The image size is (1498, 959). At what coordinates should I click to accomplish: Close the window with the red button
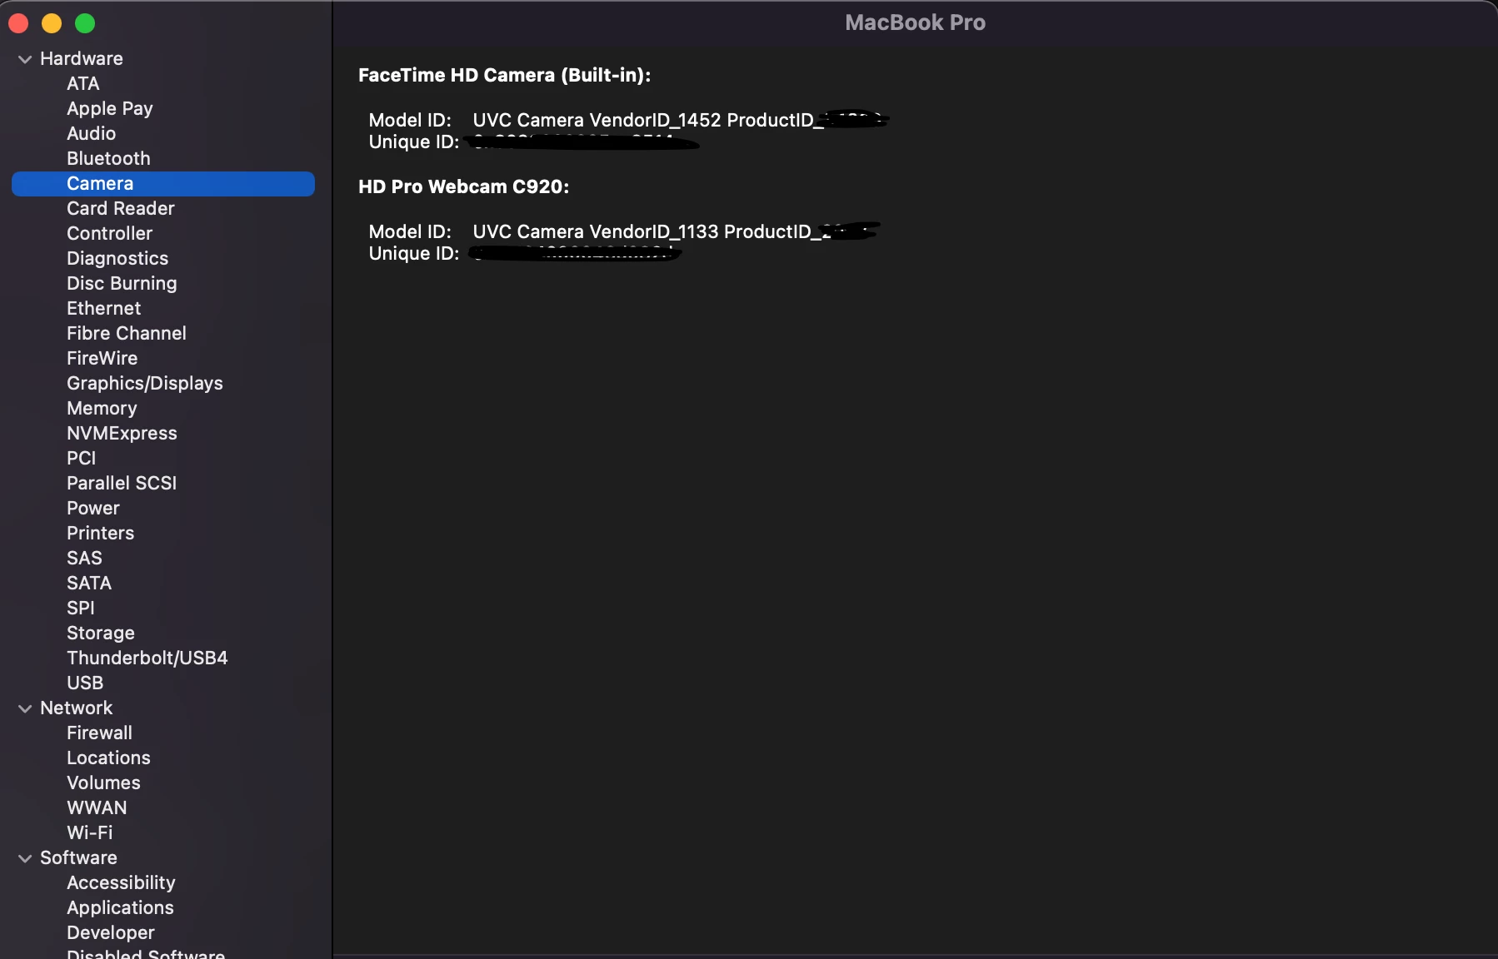click(x=18, y=24)
